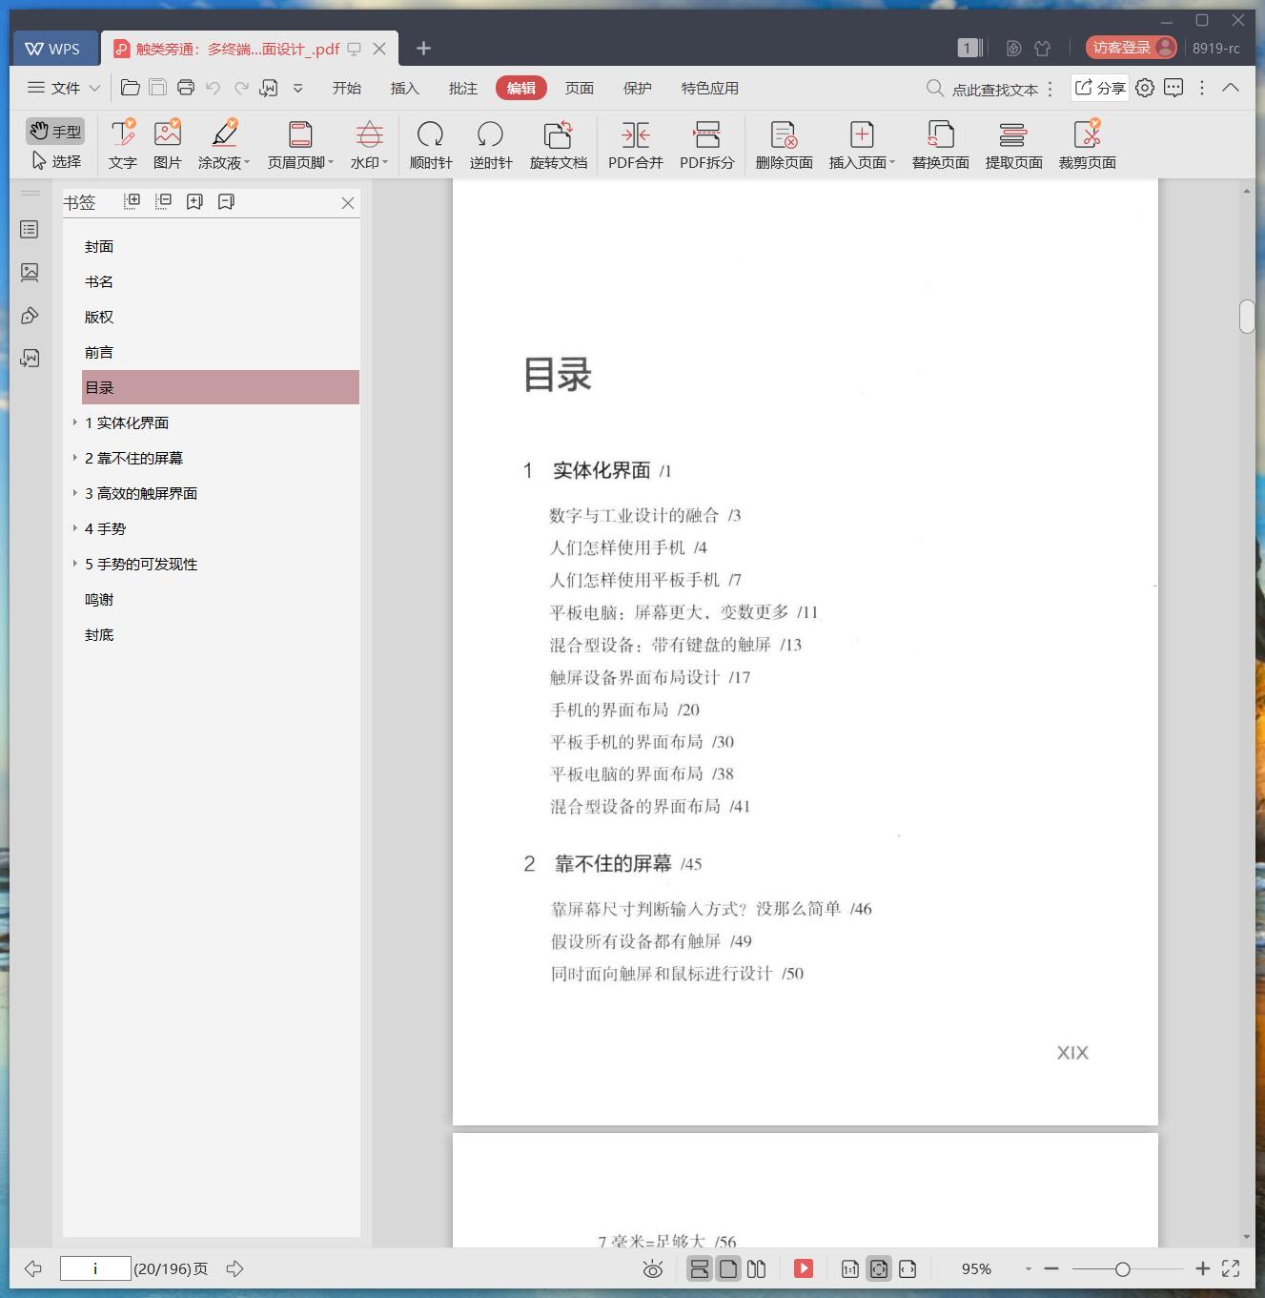Screen dimensions: 1265x1298
Task: Expand the 1 实体化界面 bookmark
Action: point(75,422)
